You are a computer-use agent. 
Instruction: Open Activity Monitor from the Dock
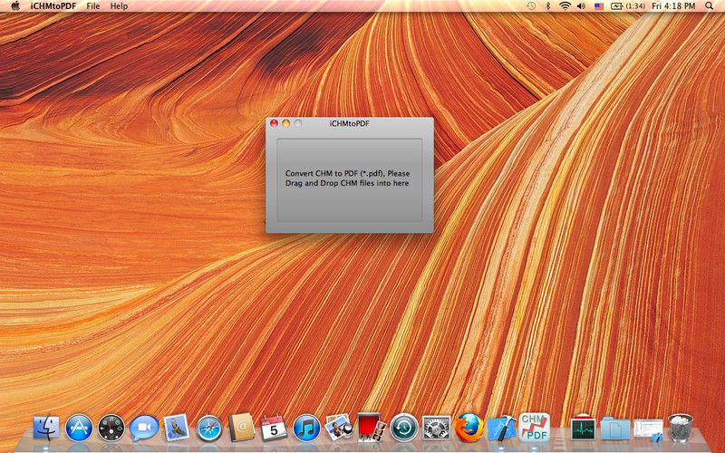[x=583, y=427]
